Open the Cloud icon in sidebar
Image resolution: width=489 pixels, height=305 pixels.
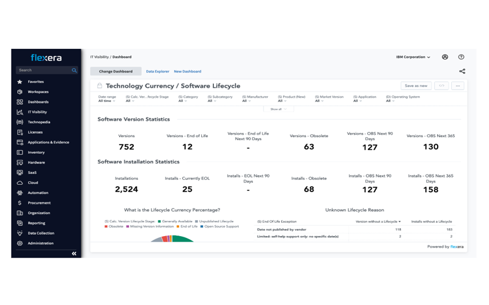point(20,182)
